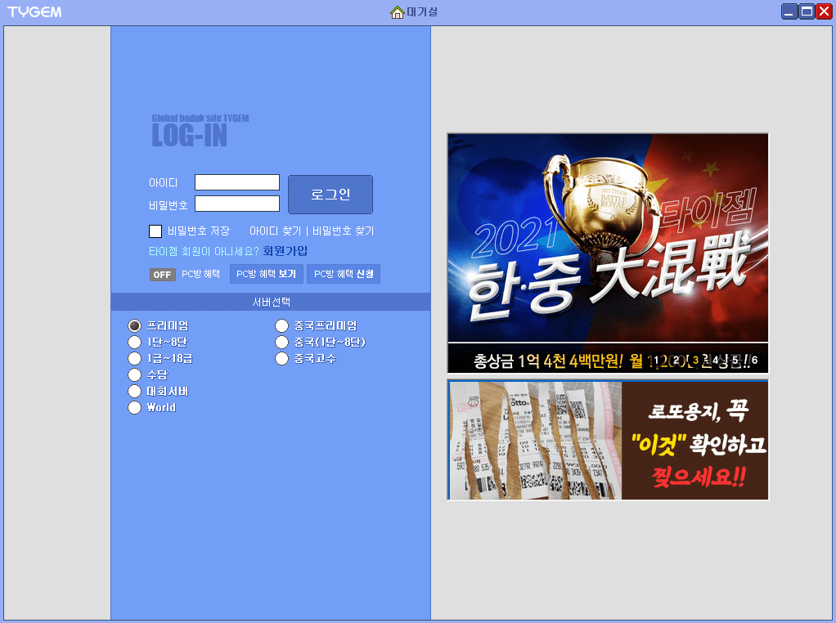Switch banner to slide 4
The height and width of the screenshot is (623, 836).
[715, 361]
